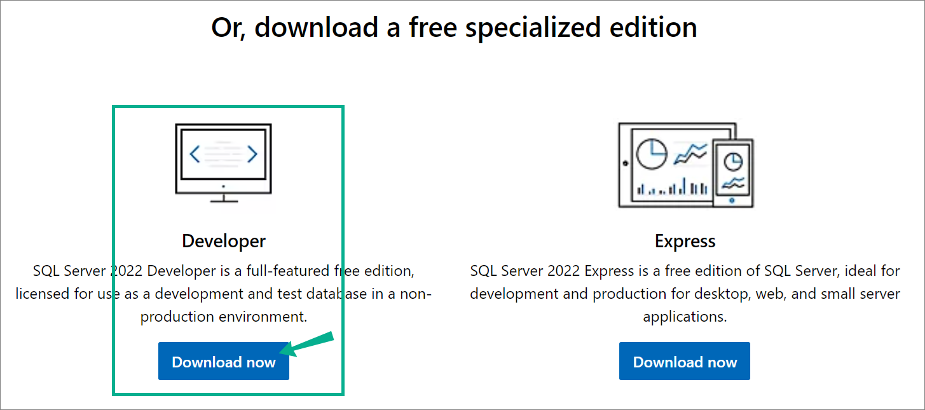Click the left angle bracket in monitor icon
The image size is (925, 410).
196,154
